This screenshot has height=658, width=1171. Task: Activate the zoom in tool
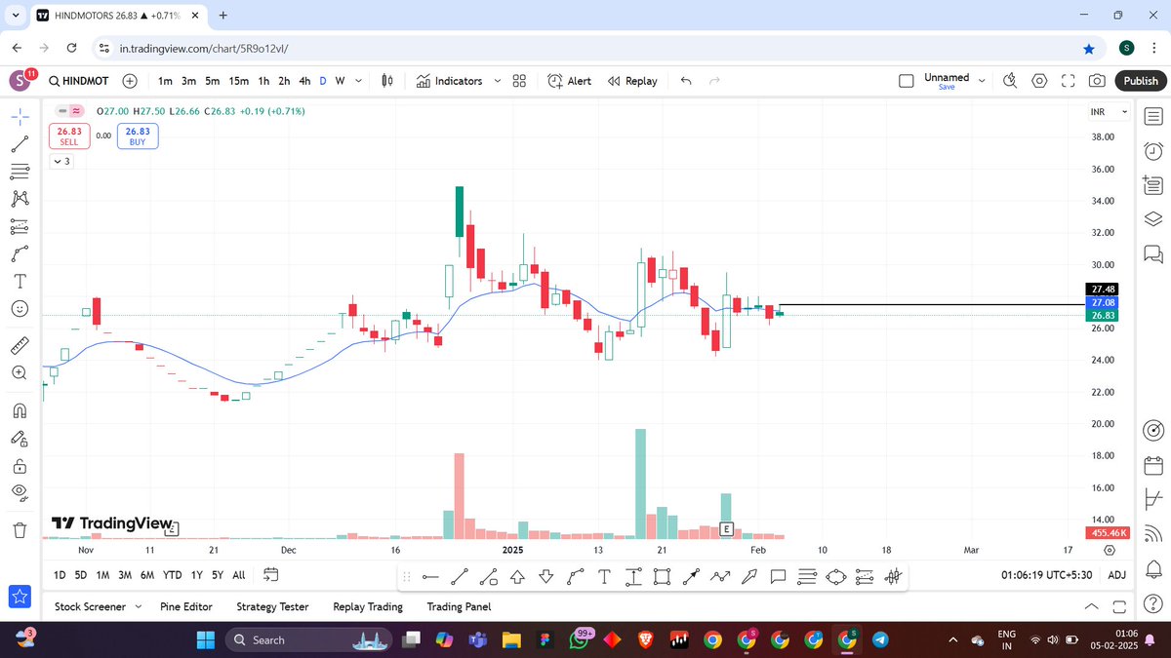click(x=20, y=373)
